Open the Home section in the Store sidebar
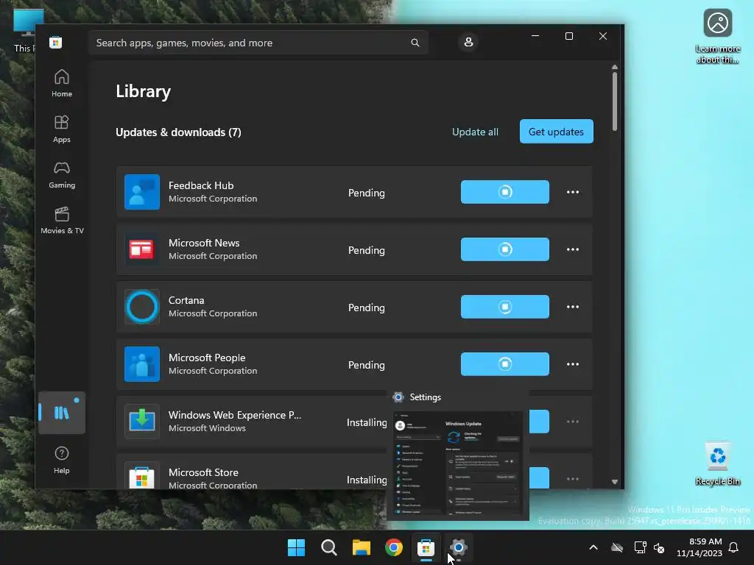This screenshot has width=754, height=565. (62, 84)
